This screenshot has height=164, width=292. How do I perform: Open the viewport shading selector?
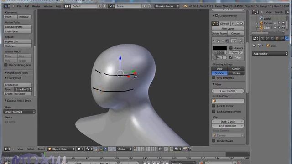coord(80,149)
